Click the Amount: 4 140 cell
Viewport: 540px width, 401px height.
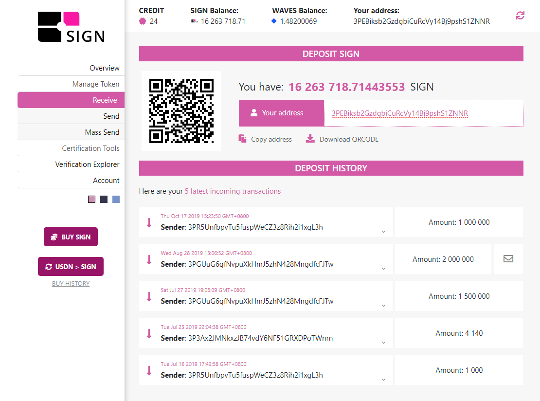click(459, 333)
